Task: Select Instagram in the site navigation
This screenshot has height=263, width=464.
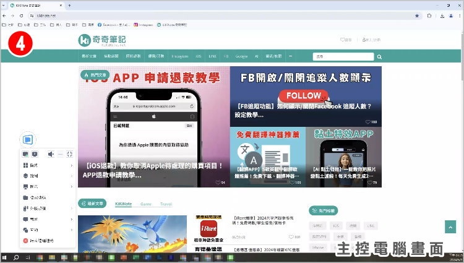Action: point(180,56)
